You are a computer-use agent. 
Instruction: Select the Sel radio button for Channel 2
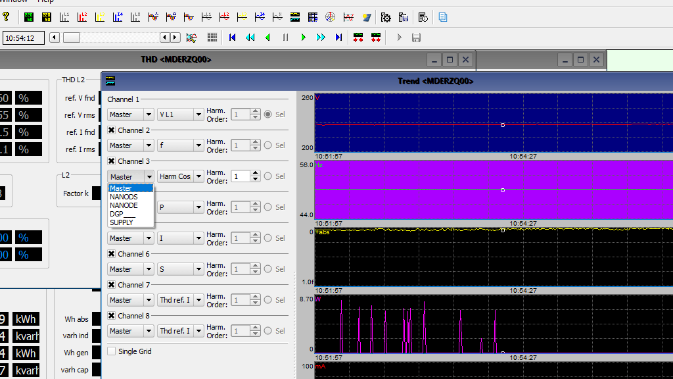pyautogui.click(x=267, y=145)
